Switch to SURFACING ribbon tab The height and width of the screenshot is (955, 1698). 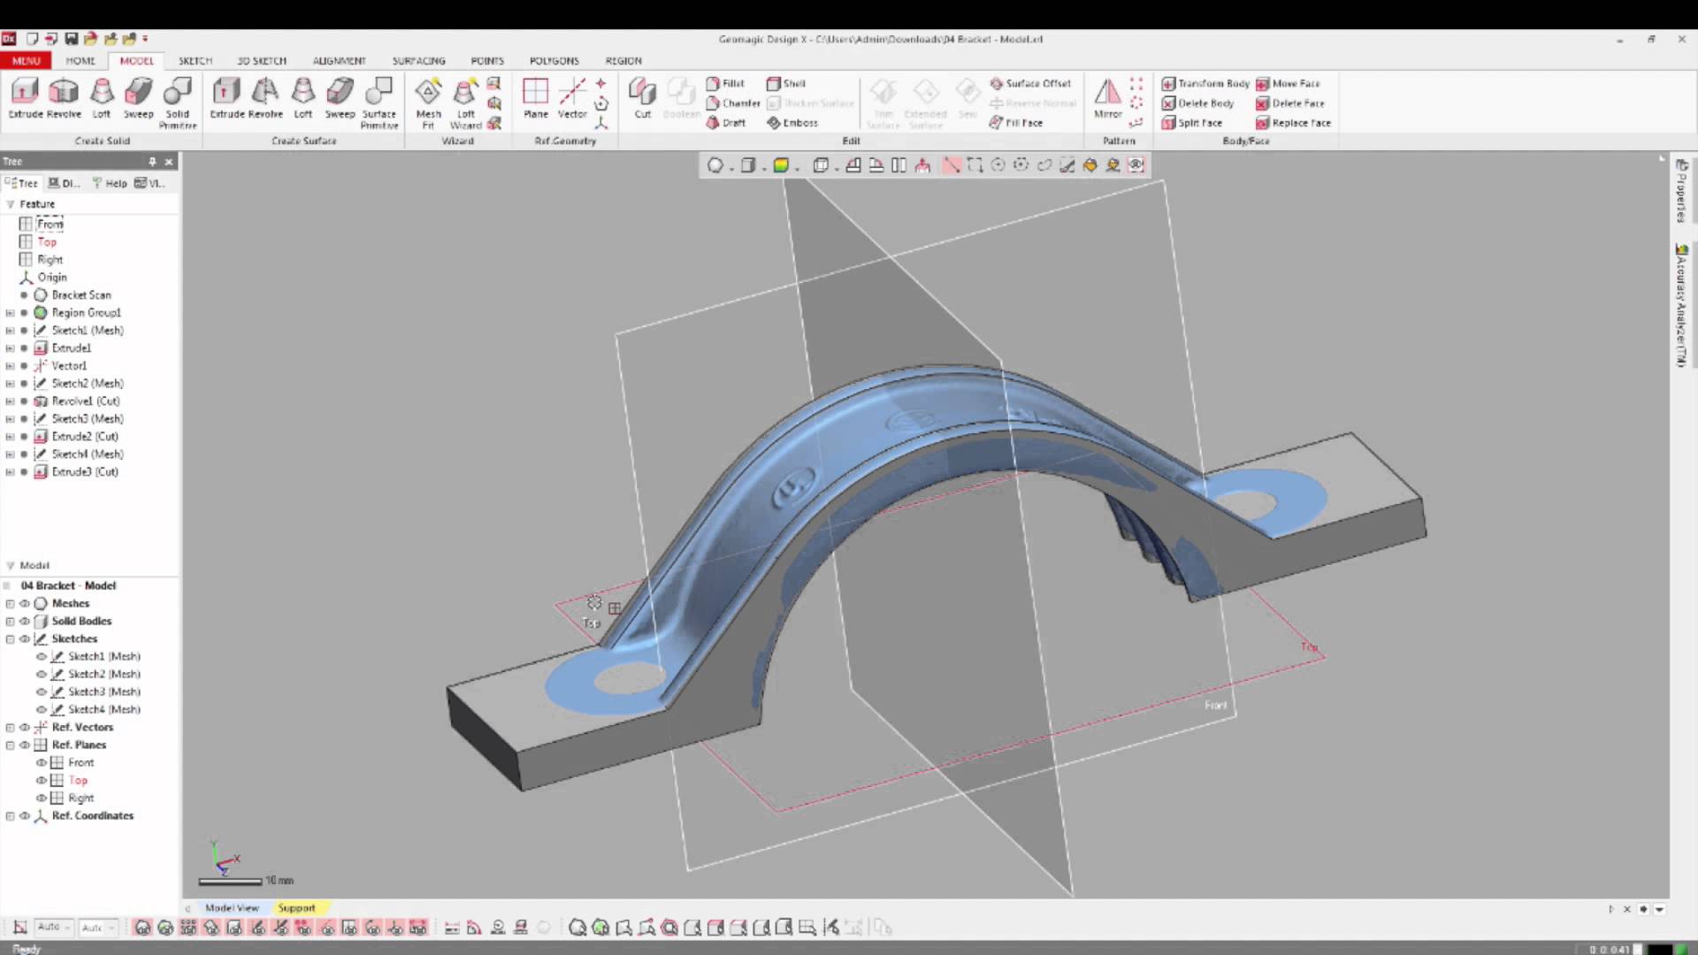point(418,61)
